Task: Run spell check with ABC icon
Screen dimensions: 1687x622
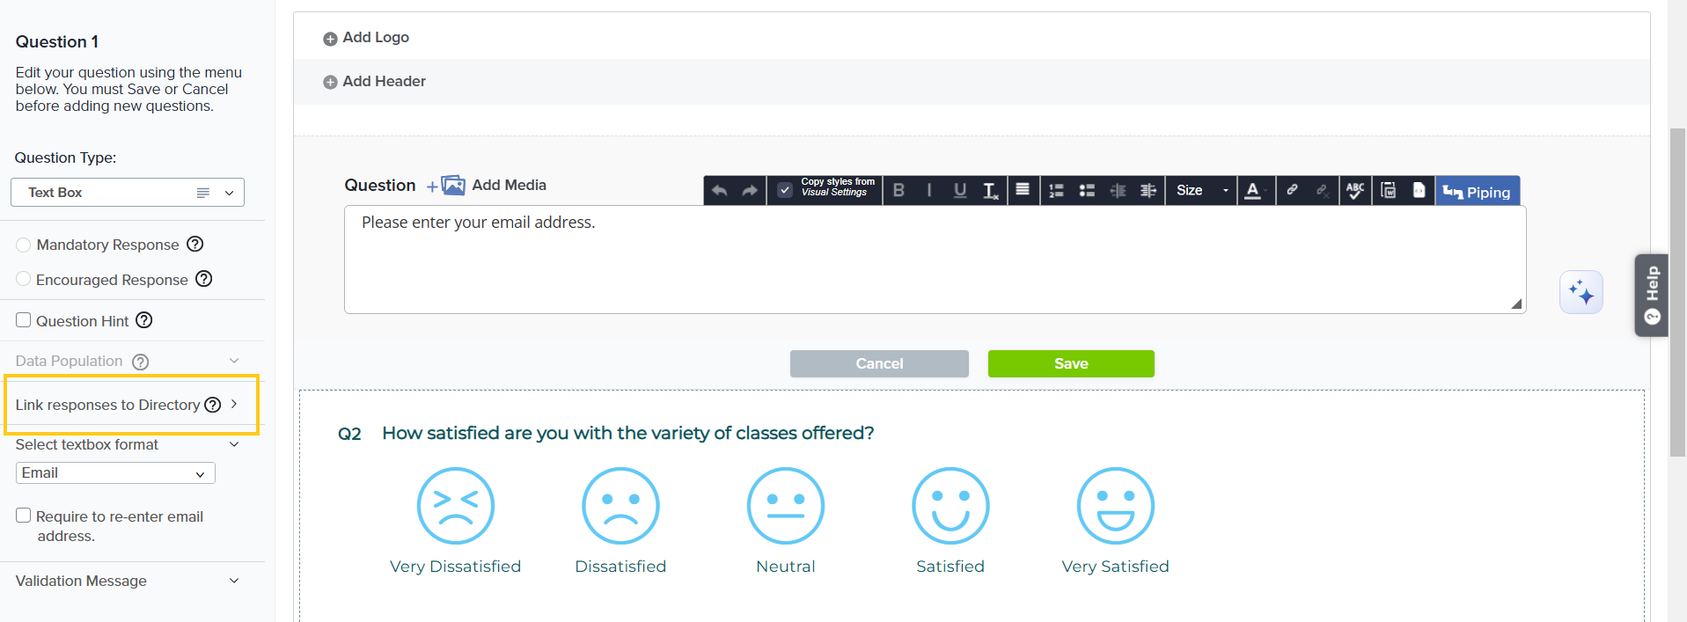Action: tap(1354, 191)
